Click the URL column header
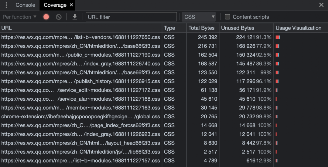 7,28
